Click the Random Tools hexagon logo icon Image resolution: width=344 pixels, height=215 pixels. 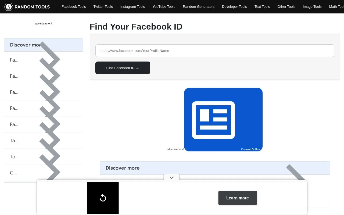pos(9,7)
